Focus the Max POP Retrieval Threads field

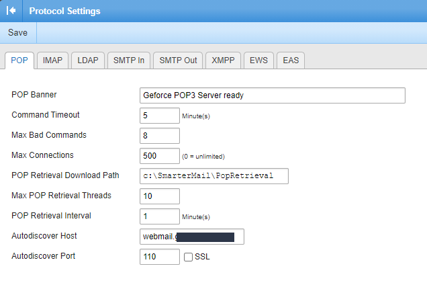160,196
